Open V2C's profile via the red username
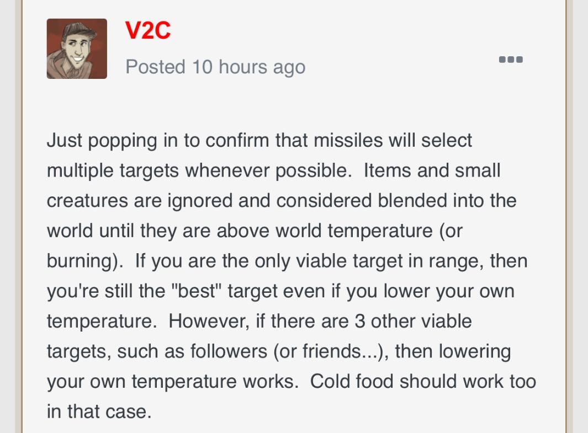Image resolution: width=588 pixels, height=433 pixels. tap(148, 31)
